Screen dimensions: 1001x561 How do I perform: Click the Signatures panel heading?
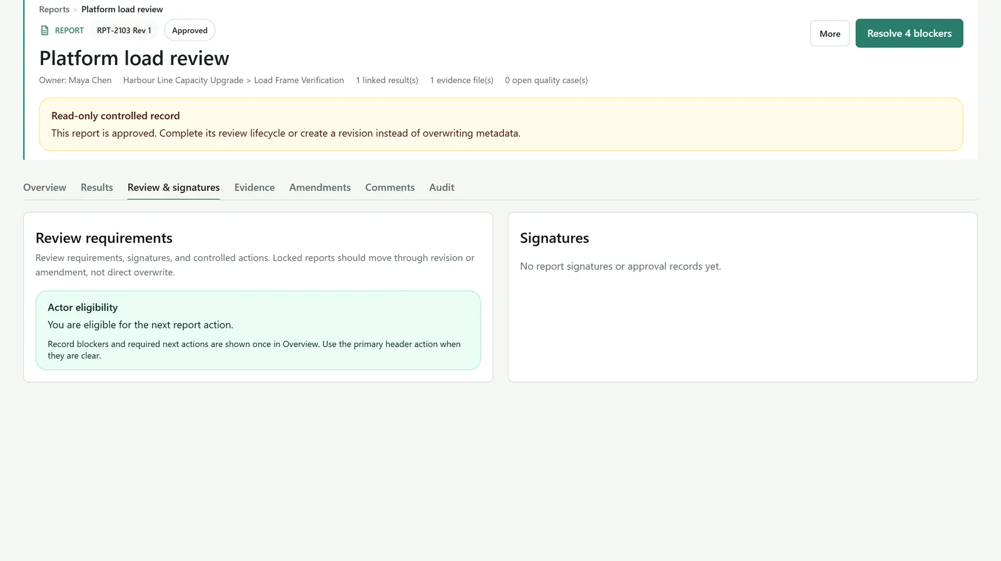[554, 238]
